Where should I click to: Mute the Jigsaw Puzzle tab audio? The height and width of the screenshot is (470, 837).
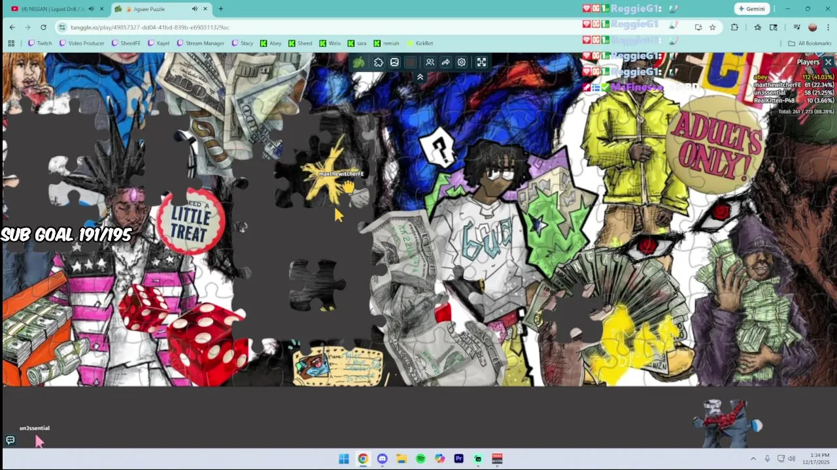click(x=195, y=8)
